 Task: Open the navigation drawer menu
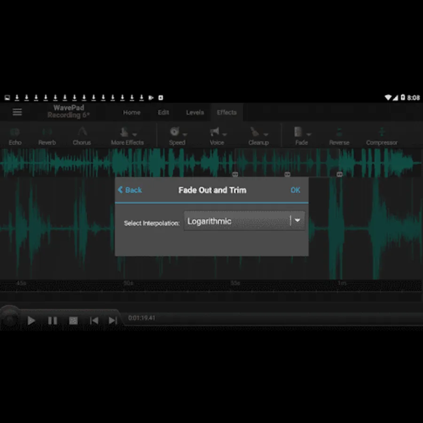click(x=17, y=112)
